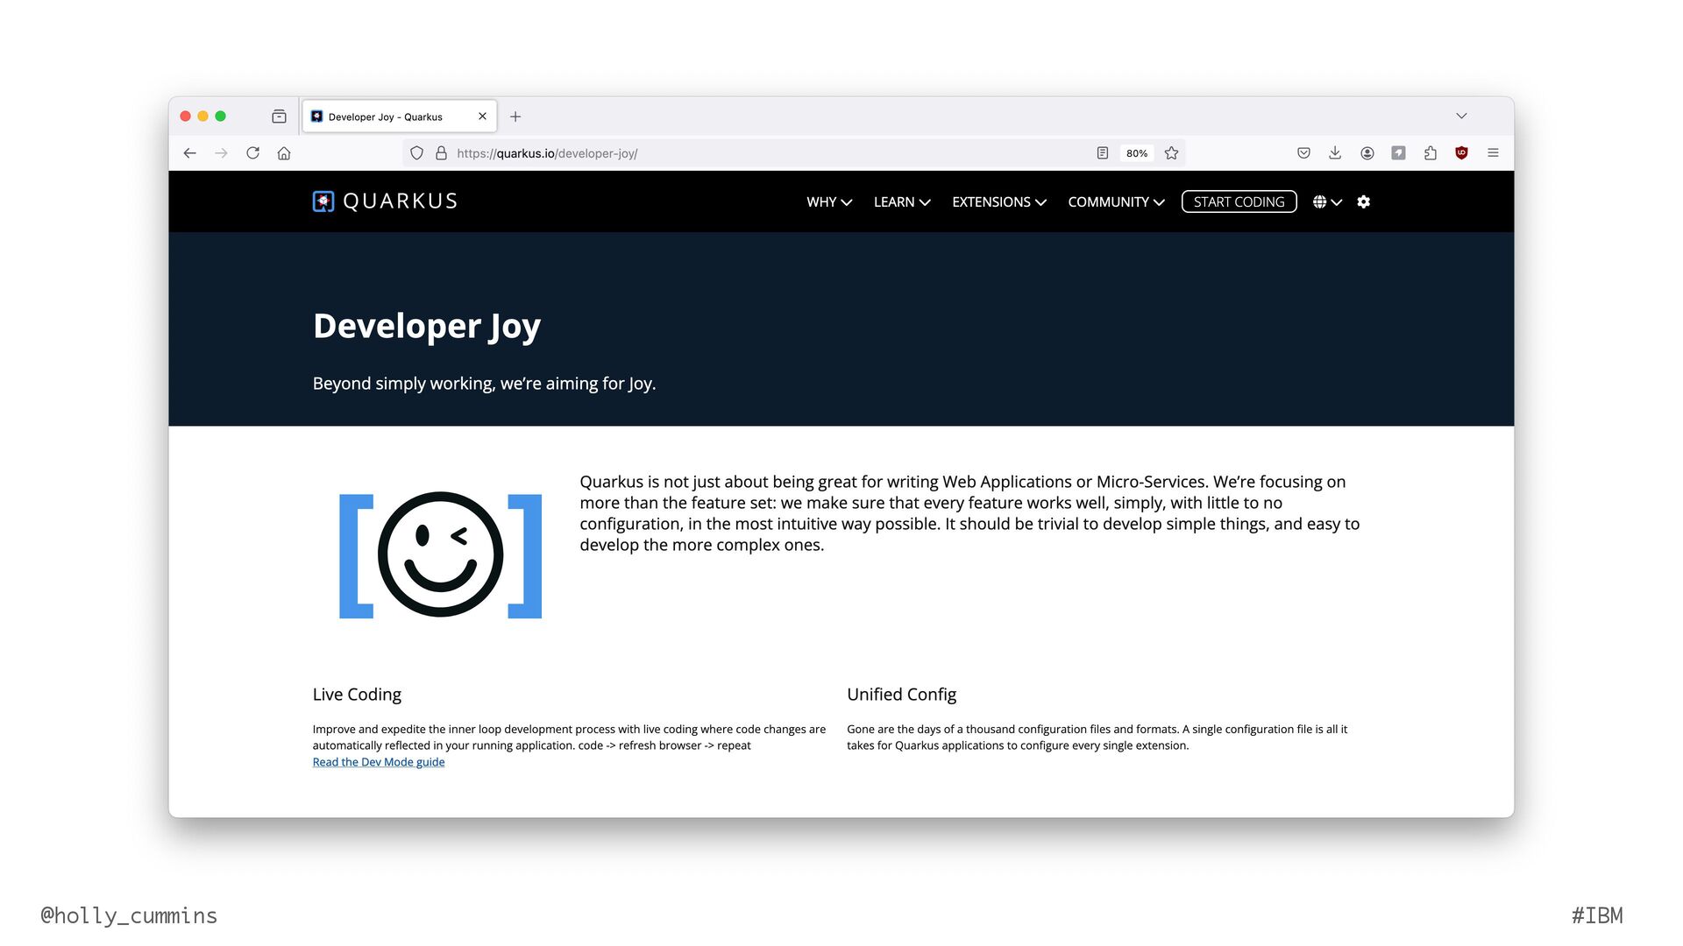This screenshot has width=1683, height=946.
Task: Open the Quarkus site settings gear
Action: point(1363,202)
